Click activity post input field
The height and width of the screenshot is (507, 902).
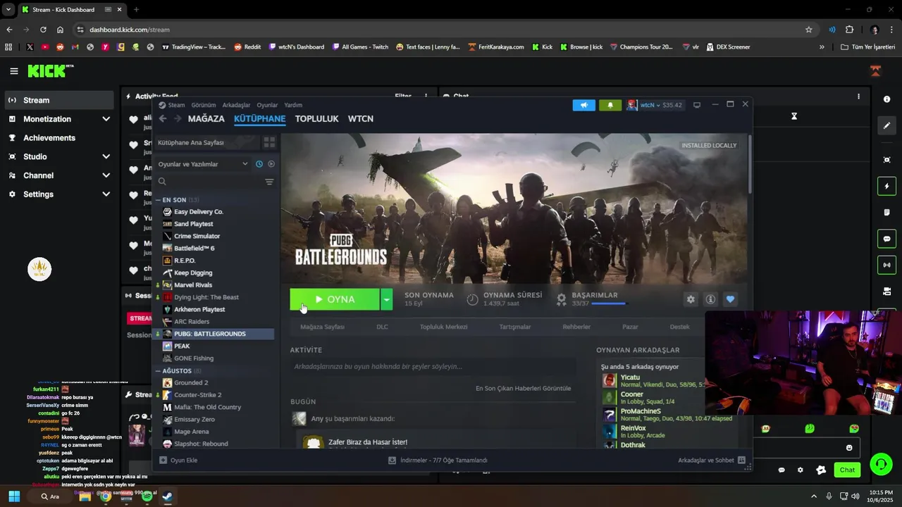(x=433, y=366)
